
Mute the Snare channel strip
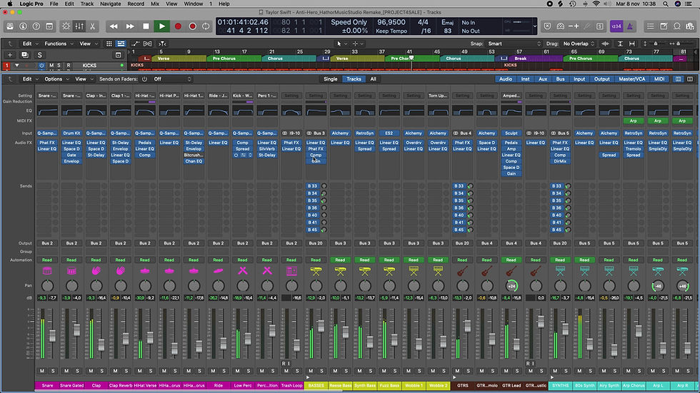(42, 371)
